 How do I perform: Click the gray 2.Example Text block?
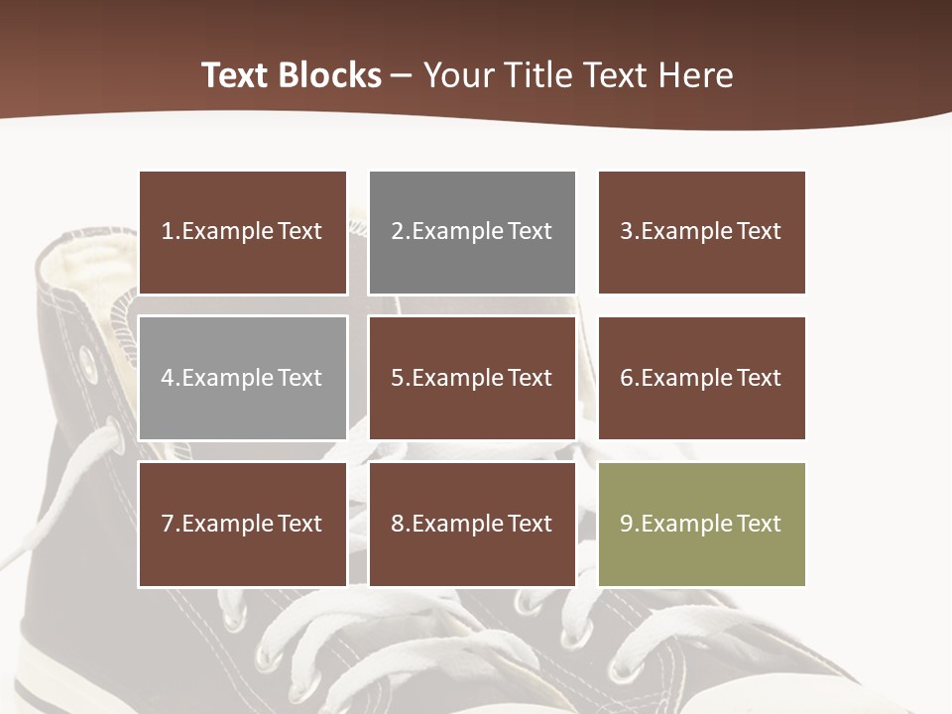pyautogui.click(x=472, y=232)
